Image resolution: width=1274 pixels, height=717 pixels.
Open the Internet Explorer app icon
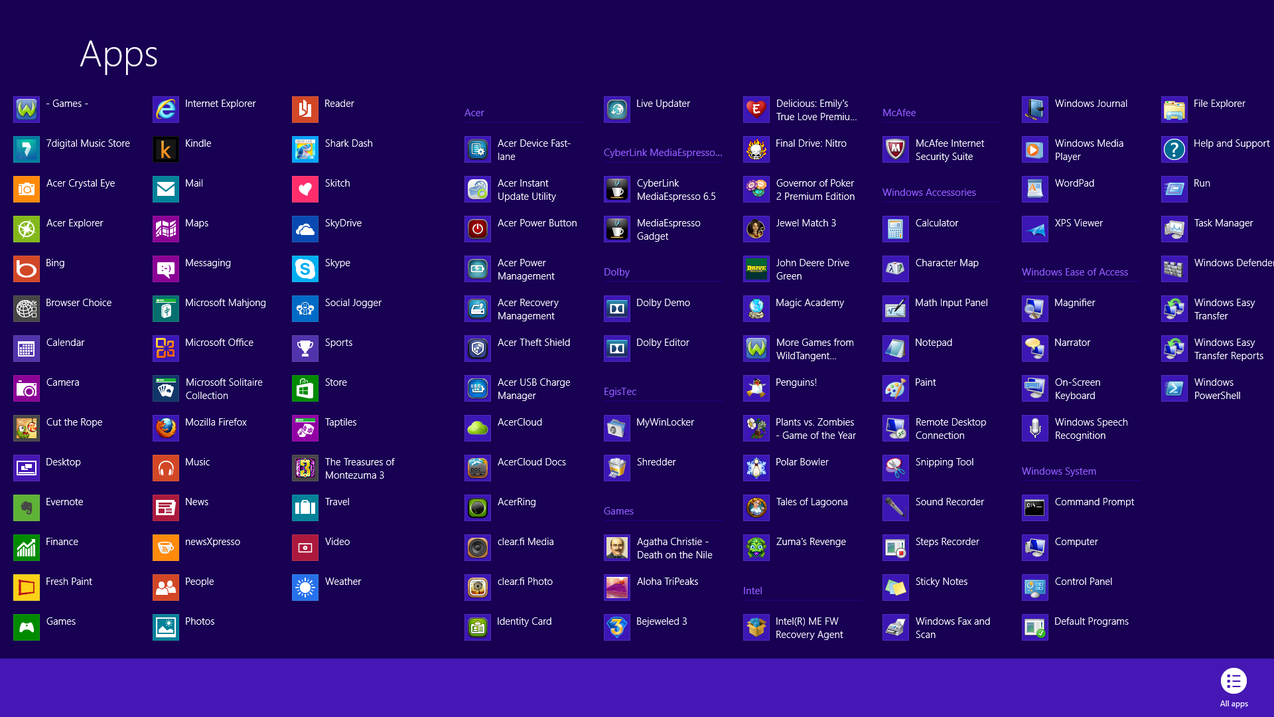[166, 110]
